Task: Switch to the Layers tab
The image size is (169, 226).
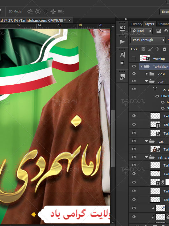Action: tap(149, 24)
